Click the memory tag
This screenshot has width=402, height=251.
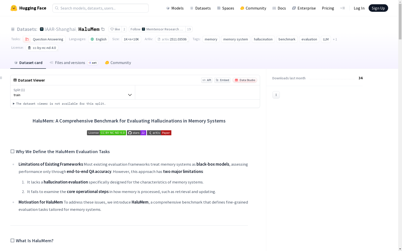click(211, 39)
